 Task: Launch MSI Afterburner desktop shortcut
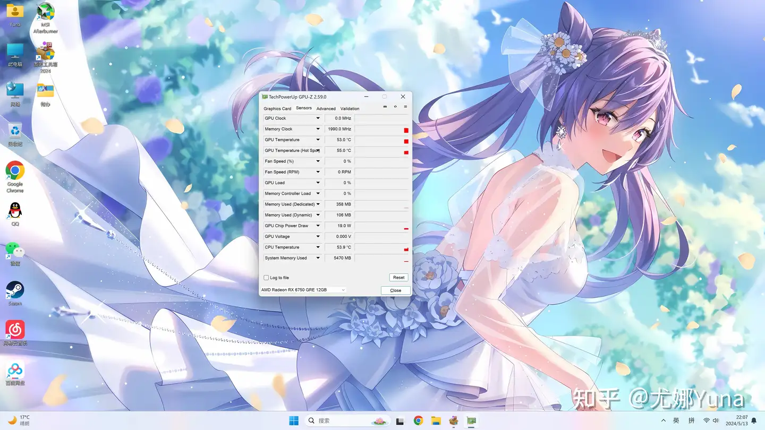pyautogui.click(x=46, y=18)
